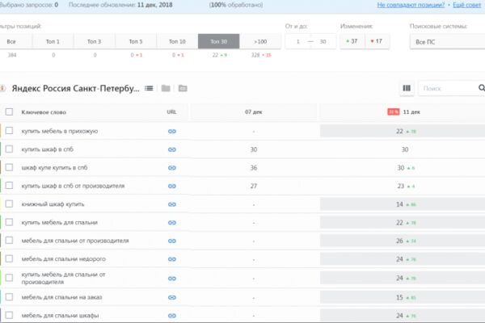The image size is (485, 323).
Task: Edit the range start value 1
Action: 298,41
